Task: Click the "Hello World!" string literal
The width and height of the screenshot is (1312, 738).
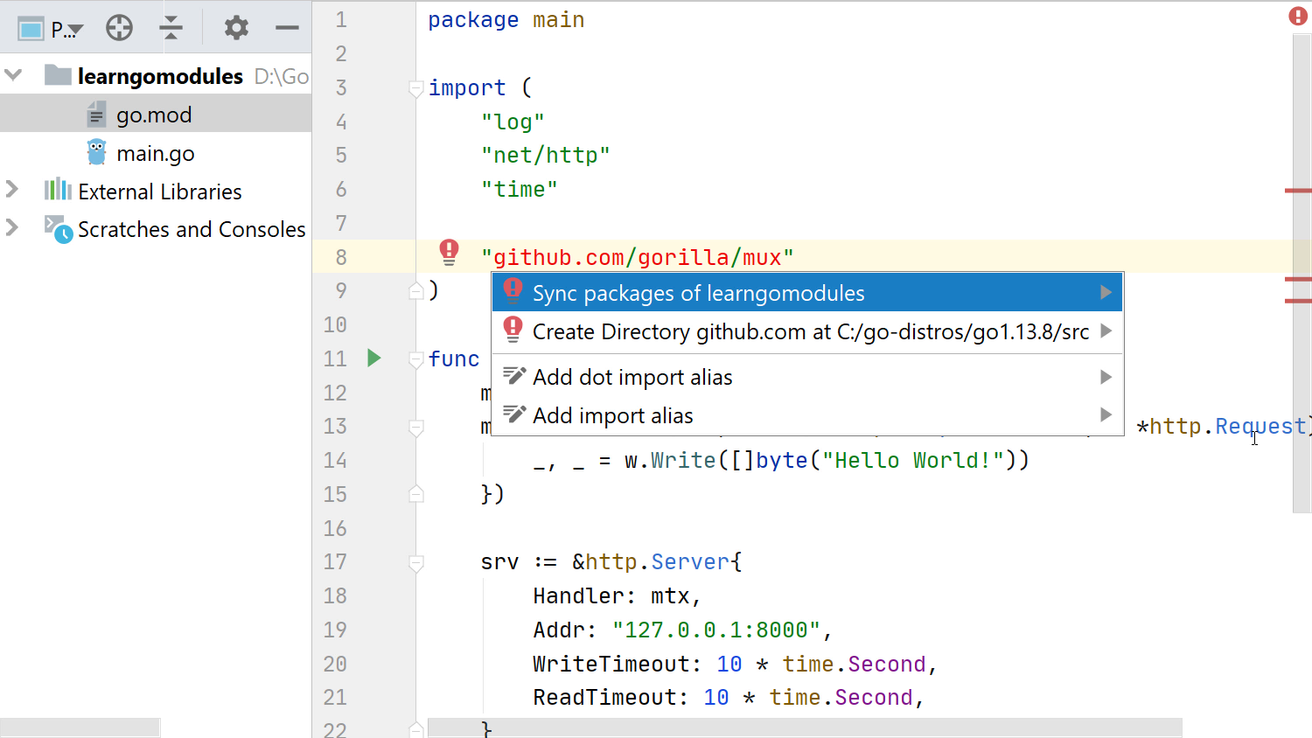Action: pos(912,460)
